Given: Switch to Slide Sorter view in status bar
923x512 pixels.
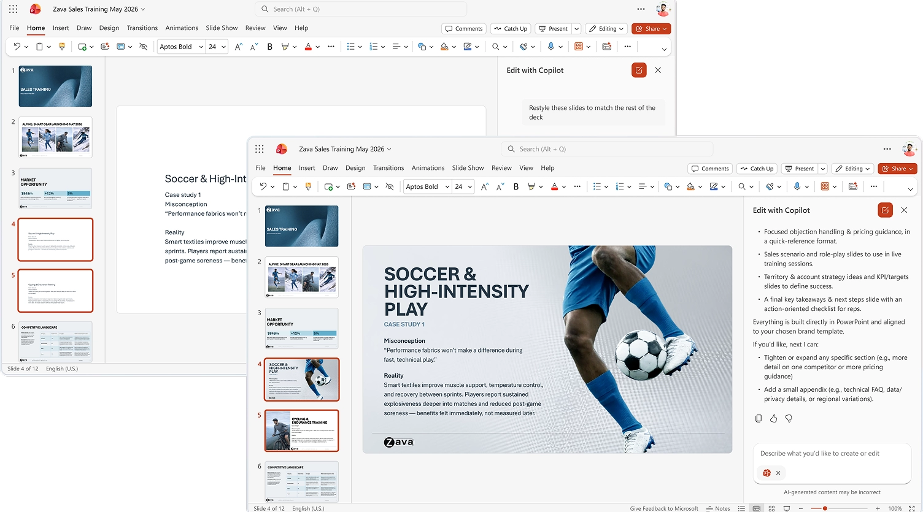Looking at the screenshot, I should [x=772, y=508].
